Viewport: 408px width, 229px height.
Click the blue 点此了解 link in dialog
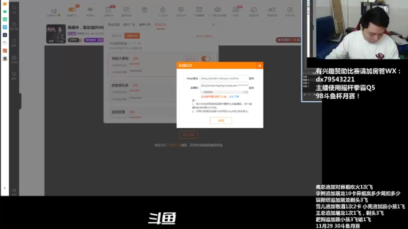coord(234,97)
